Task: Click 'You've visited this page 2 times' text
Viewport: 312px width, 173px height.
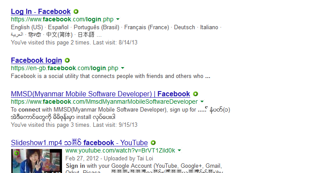Action: [74, 43]
